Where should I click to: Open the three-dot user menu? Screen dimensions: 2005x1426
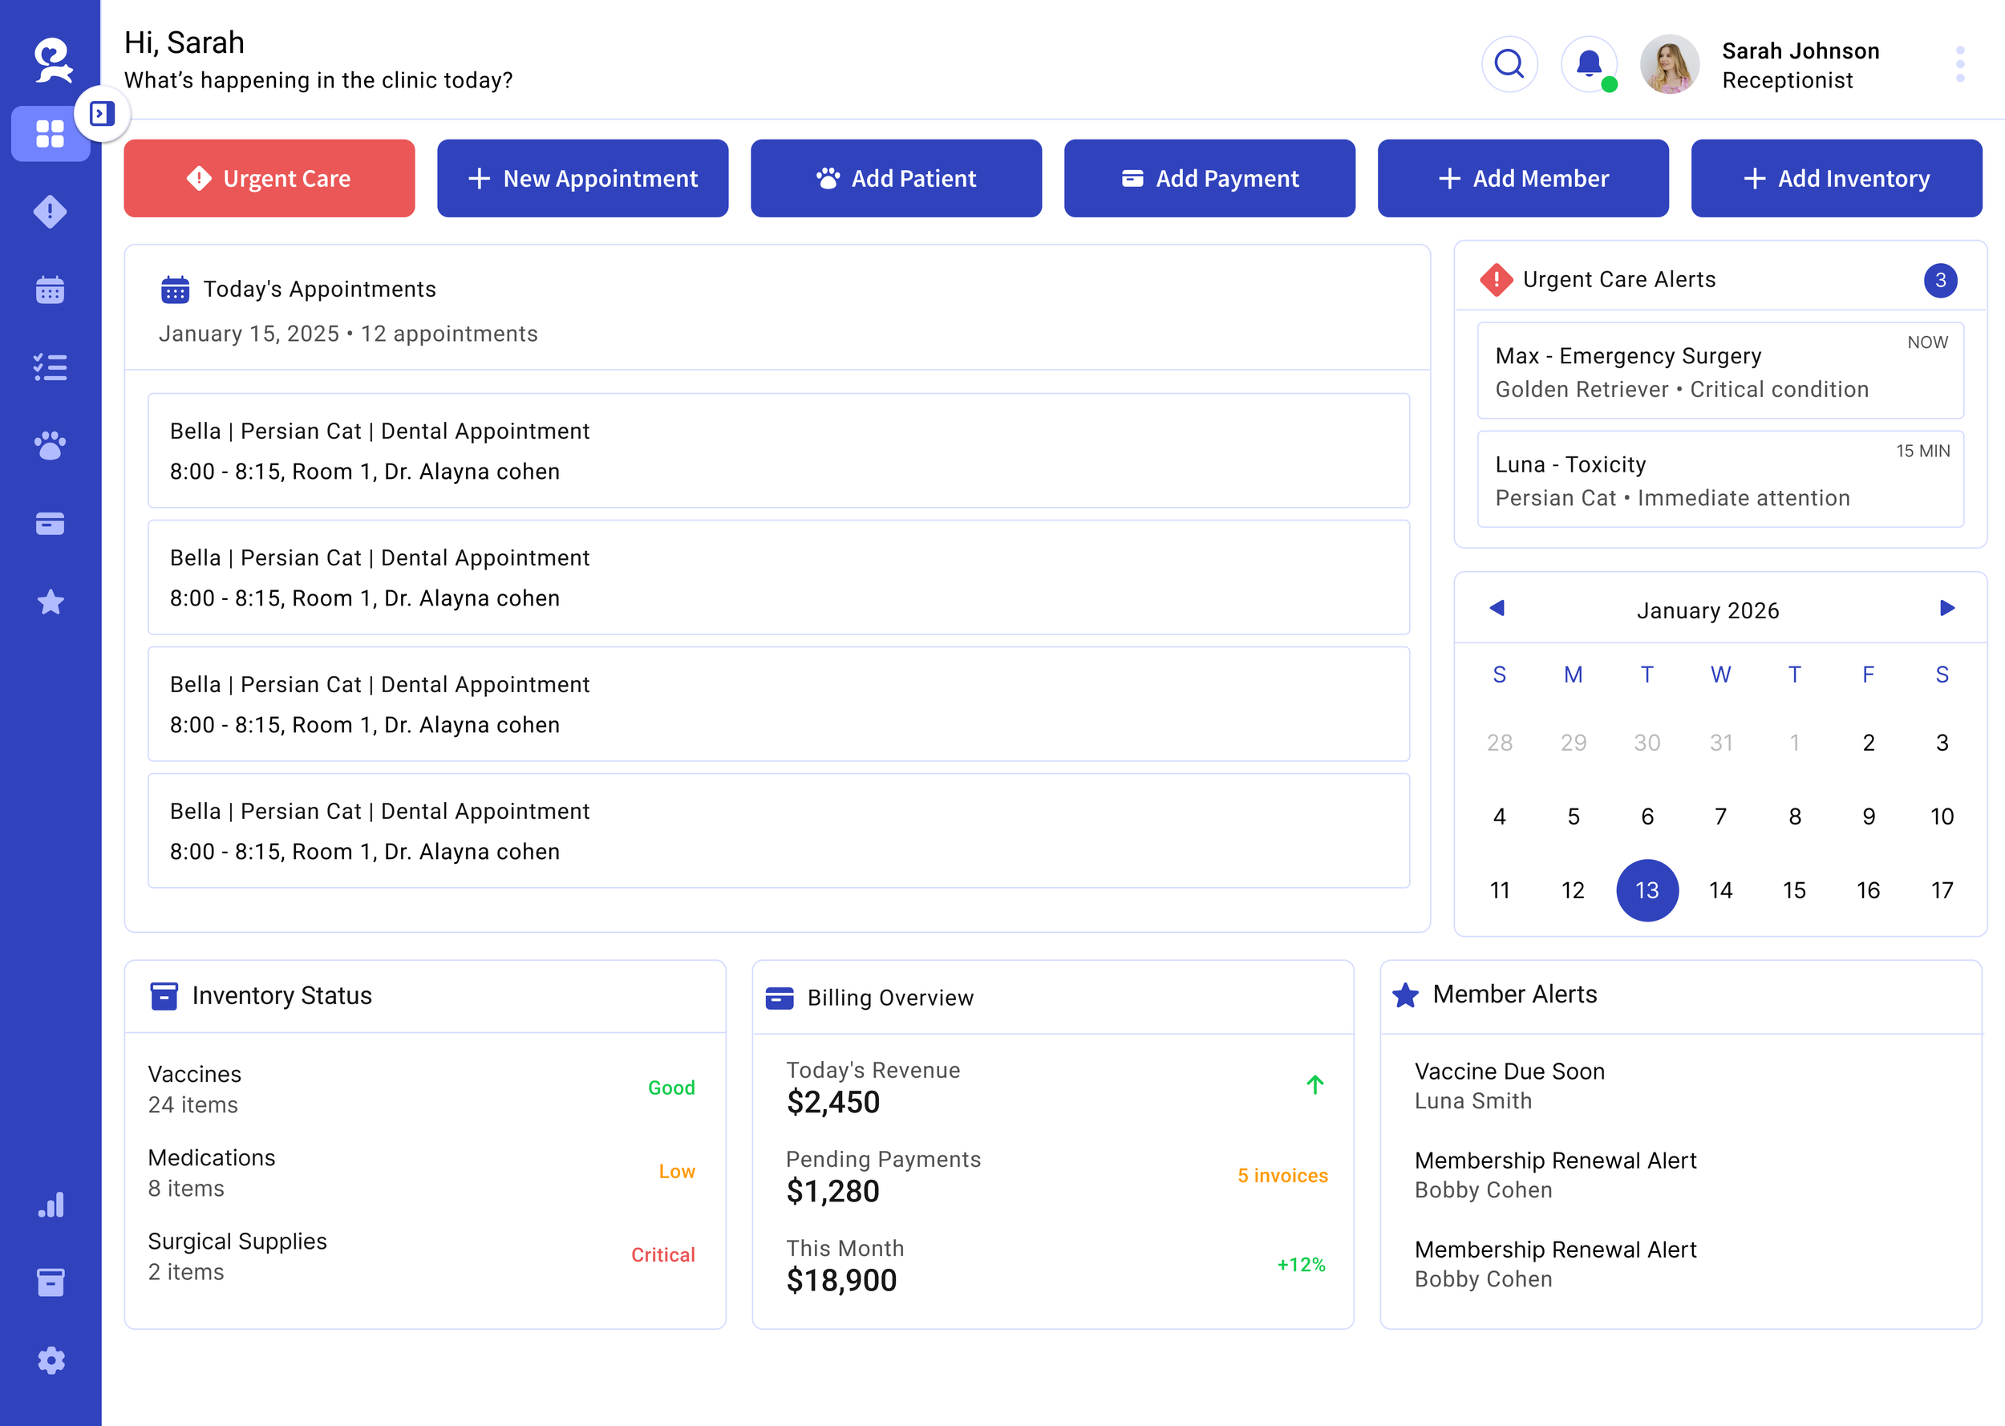[1959, 64]
